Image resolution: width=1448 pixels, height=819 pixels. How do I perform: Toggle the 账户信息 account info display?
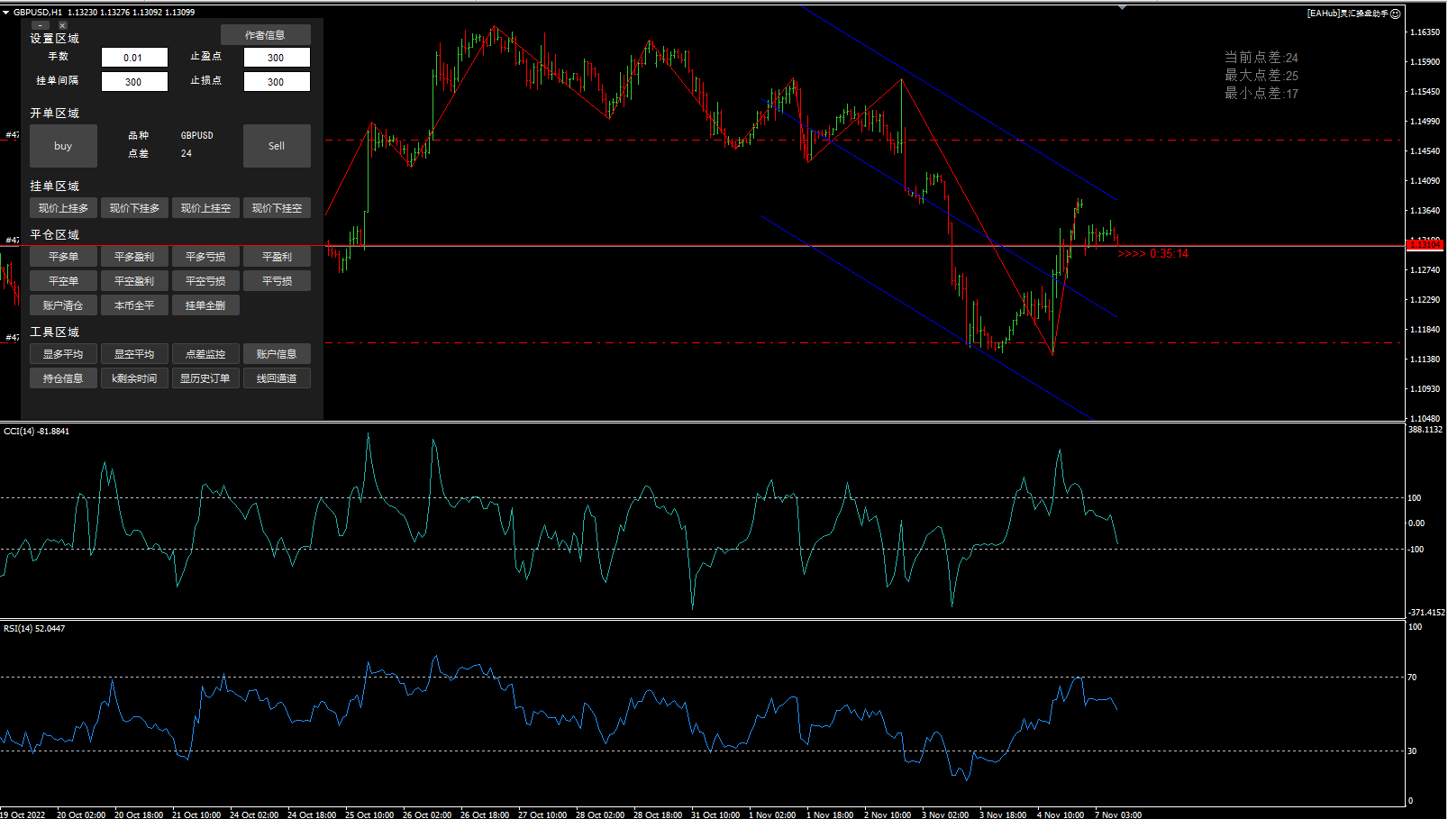pos(277,354)
